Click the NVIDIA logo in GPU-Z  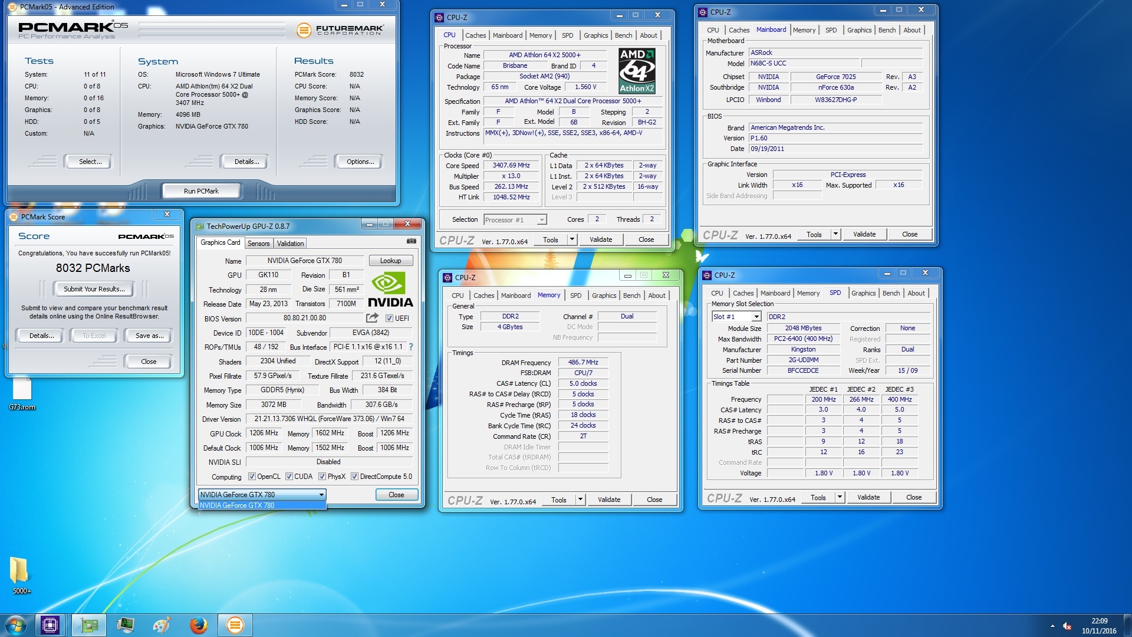390,290
